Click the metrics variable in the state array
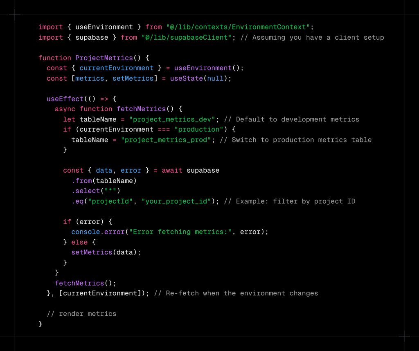Image resolution: width=419 pixels, height=351 pixels. tap(90, 78)
